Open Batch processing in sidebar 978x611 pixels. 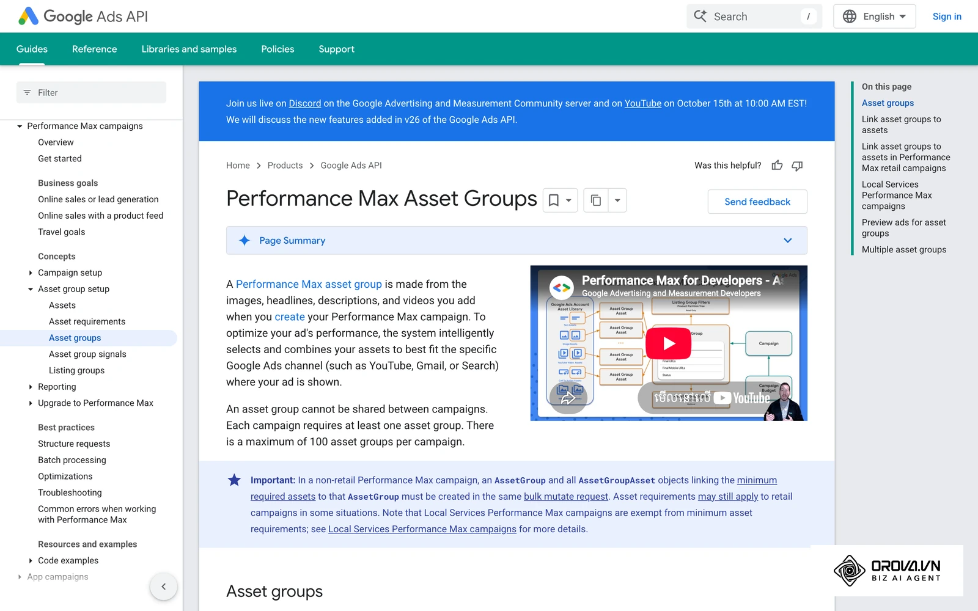click(x=72, y=460)
